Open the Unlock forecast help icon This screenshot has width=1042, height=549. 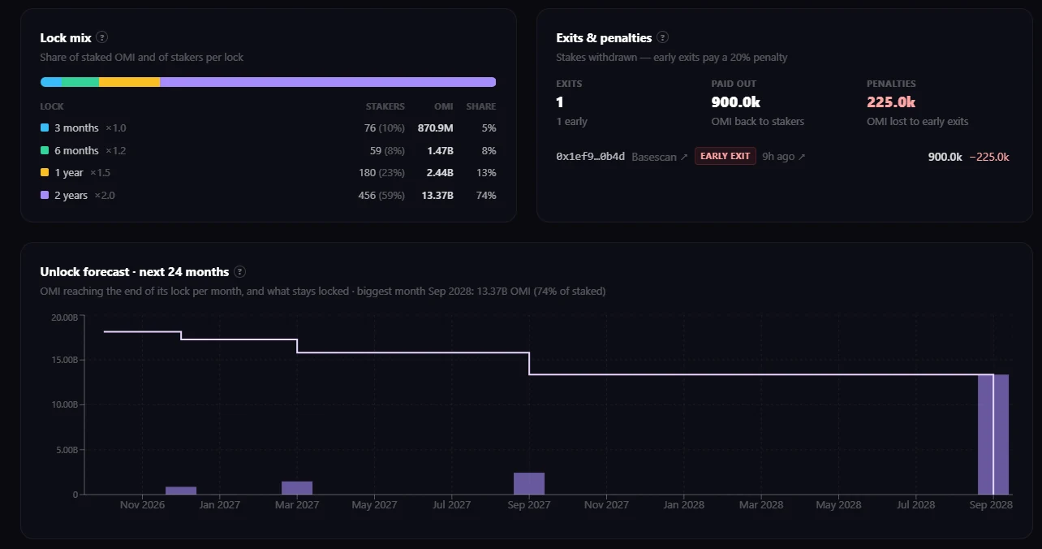click(240, 272)
